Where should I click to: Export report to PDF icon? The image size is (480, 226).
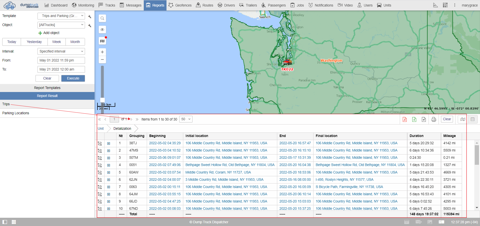404,119
